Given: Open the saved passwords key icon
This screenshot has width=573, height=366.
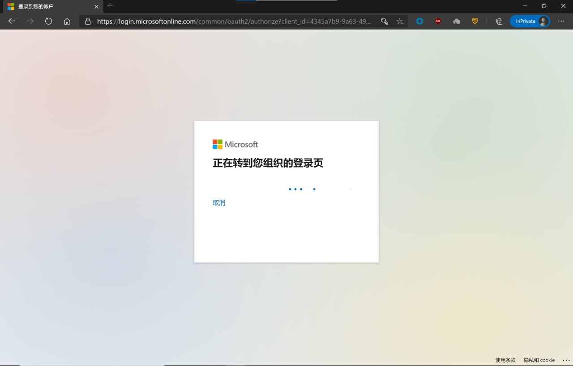Looking at the screenshot, I should (x=384, y=21).
